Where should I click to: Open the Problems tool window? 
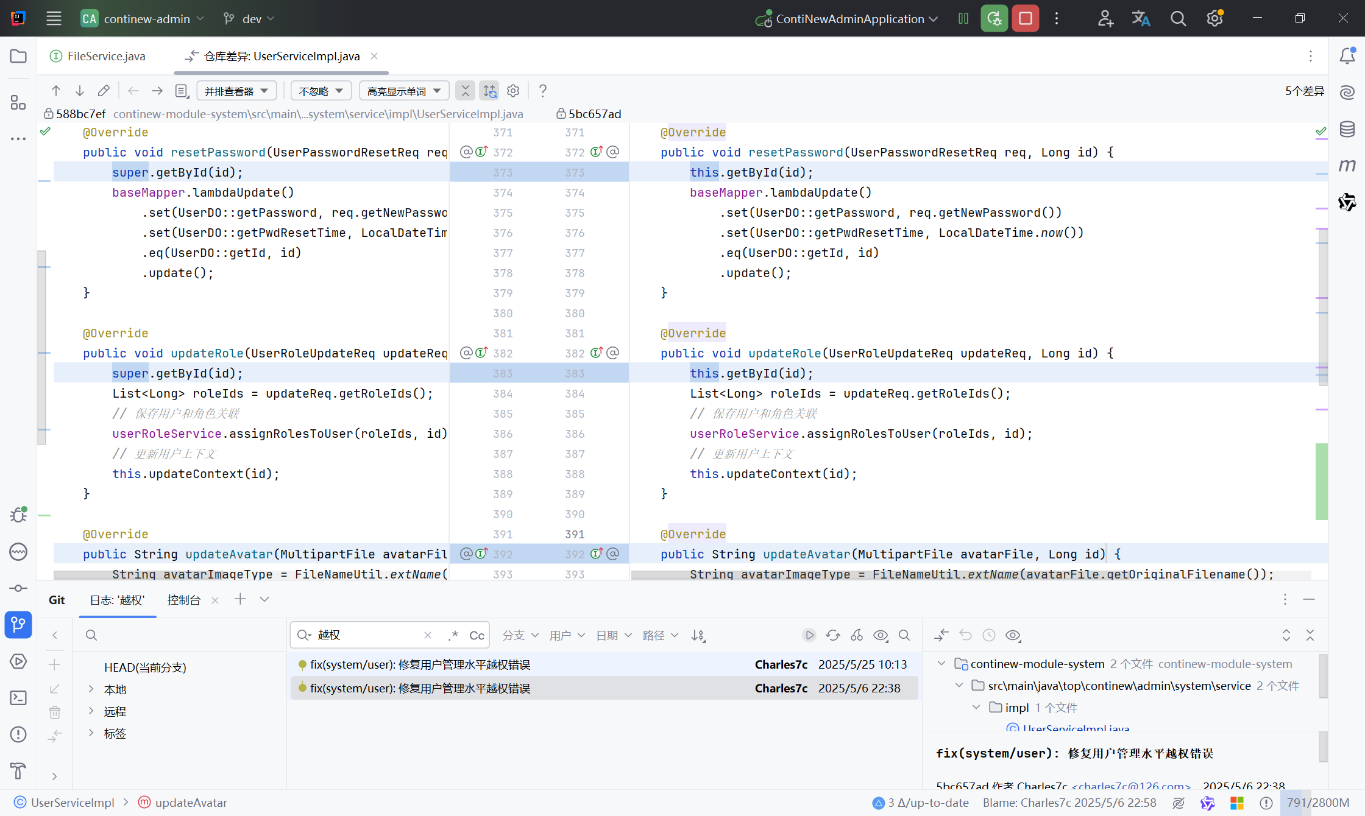click(x=18, y=734)
